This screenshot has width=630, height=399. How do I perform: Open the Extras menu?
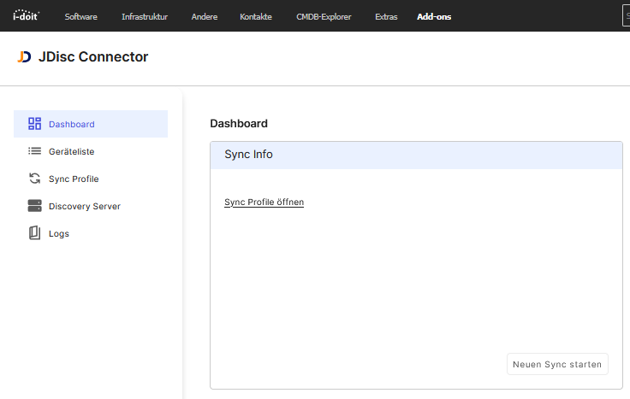tap(386, 16)
